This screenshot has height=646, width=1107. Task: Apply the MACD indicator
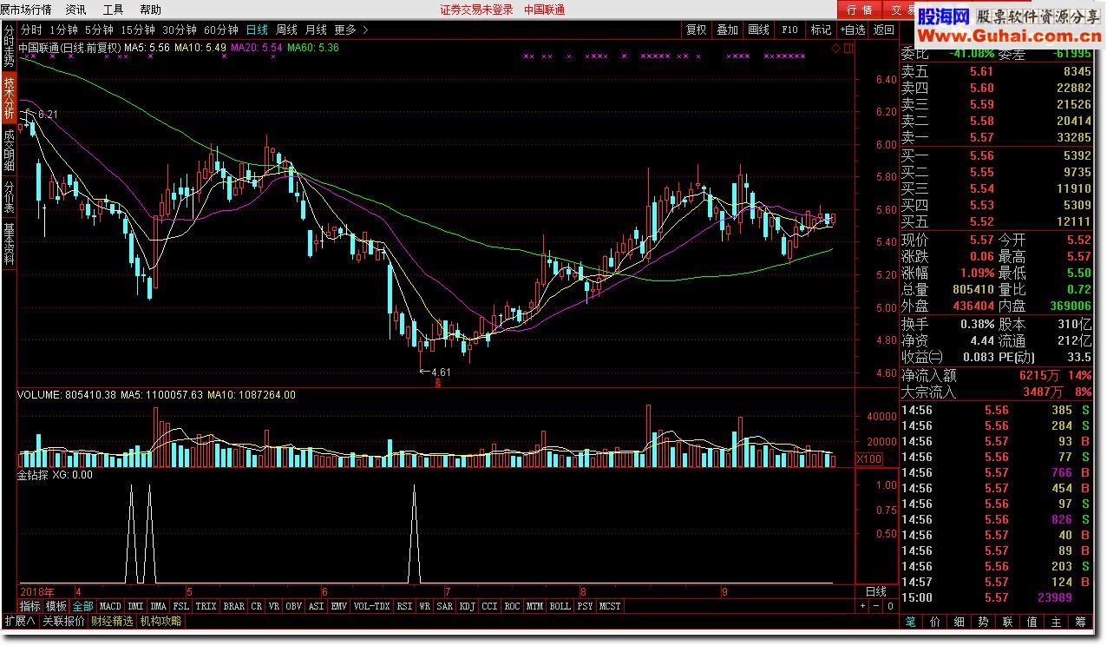[x=111, y=606]
